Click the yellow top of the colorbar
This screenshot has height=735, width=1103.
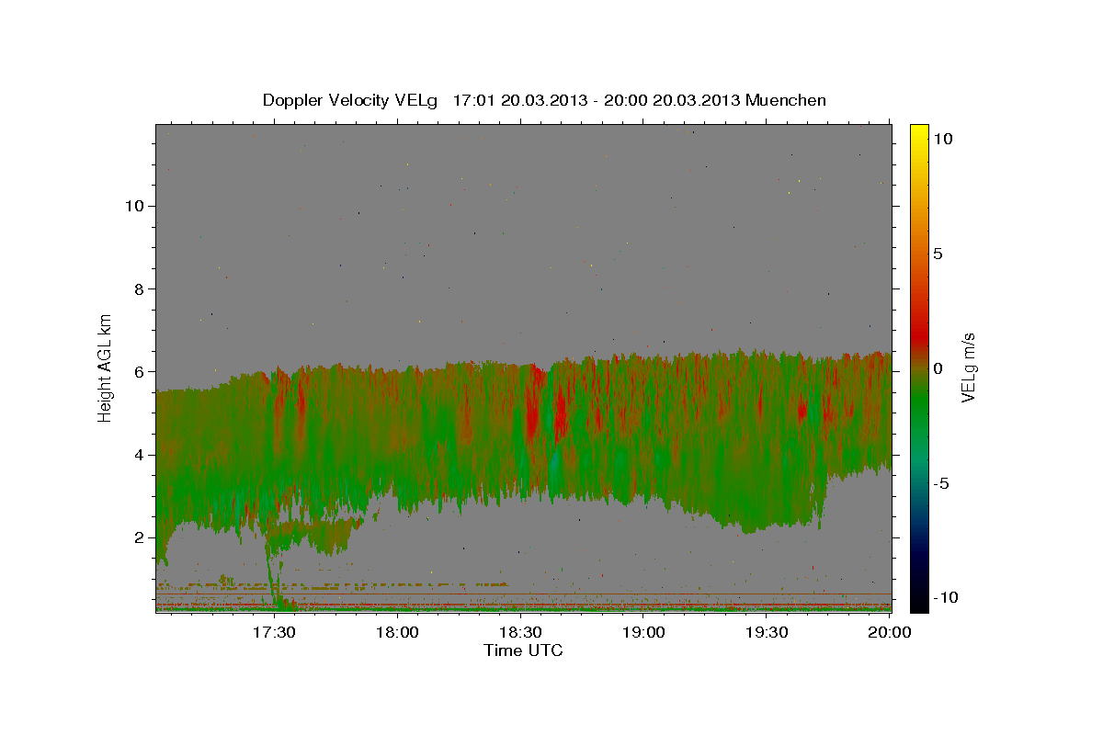click(918, 133)
